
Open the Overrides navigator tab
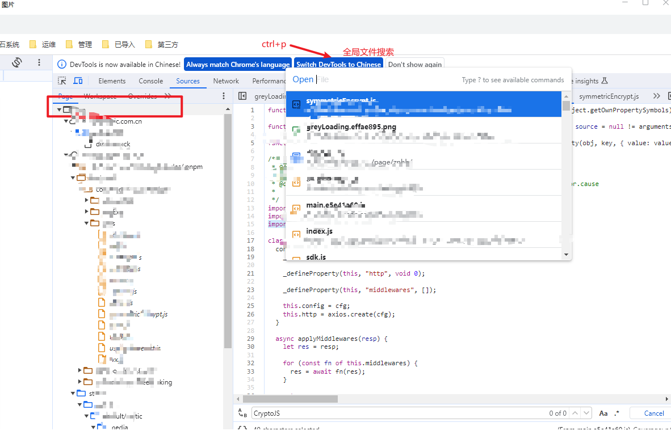[142, 96]
